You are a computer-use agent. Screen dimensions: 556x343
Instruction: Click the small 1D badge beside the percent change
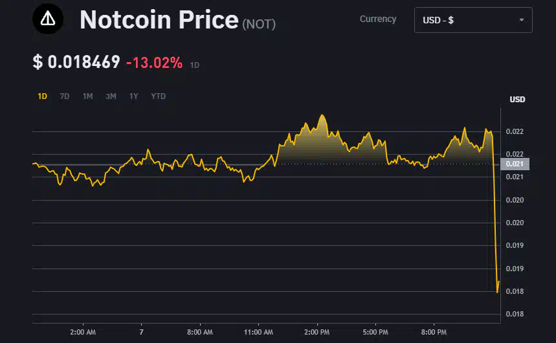195,65
